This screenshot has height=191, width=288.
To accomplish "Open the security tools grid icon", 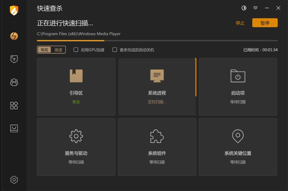I will coord(14,105).
